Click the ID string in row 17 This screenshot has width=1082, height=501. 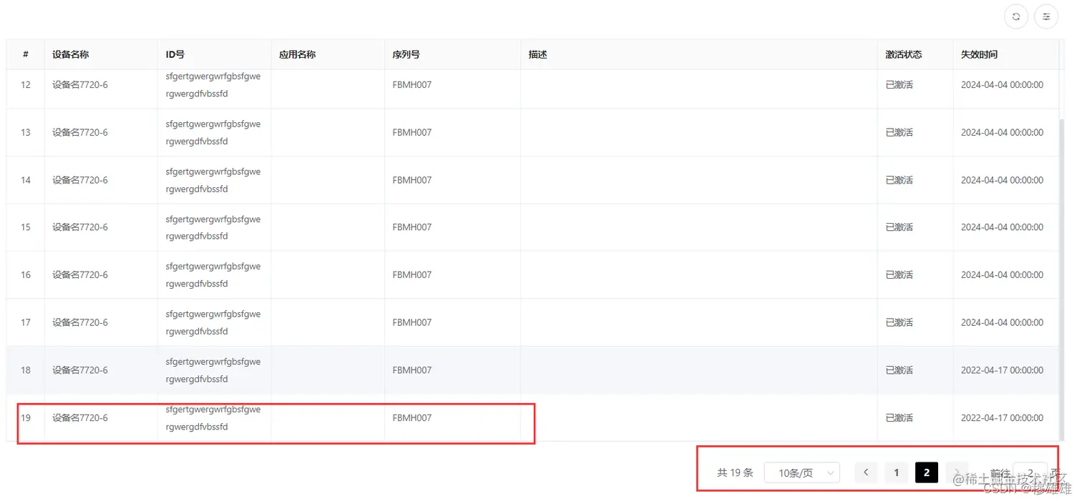[213, 322]
